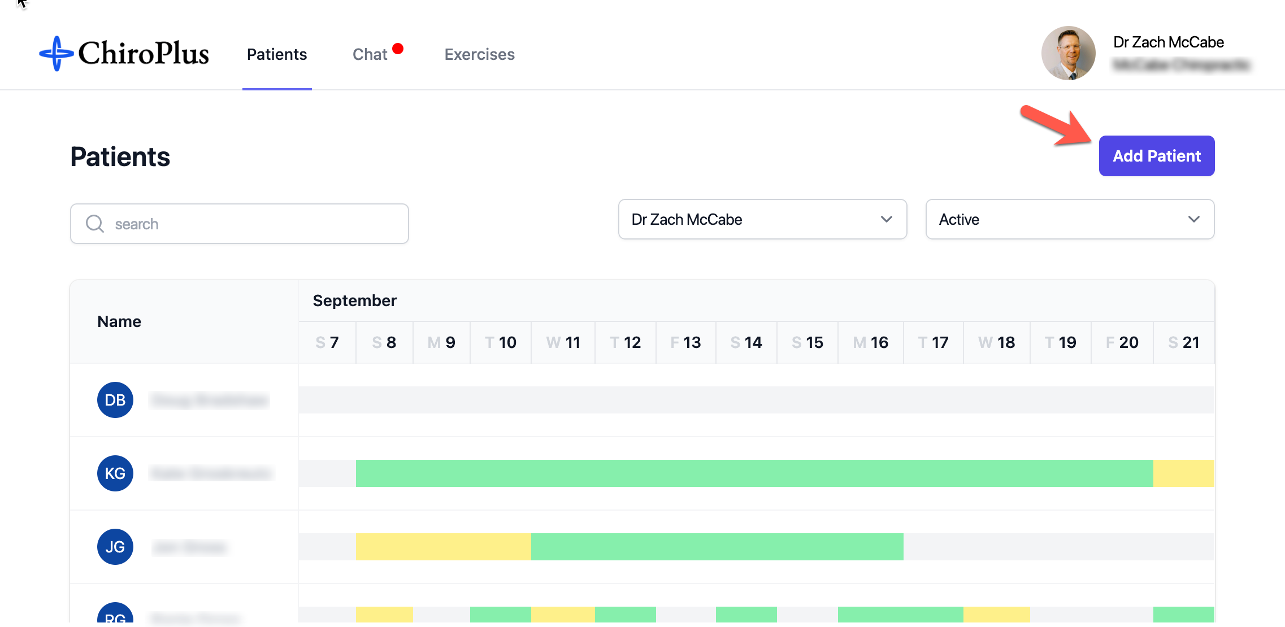Open the Patients tab
This screenshot has height=627, width=1285.
click(277, 54)
